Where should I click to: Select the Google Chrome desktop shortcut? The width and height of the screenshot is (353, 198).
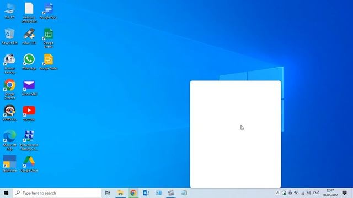tap(9, 89)
